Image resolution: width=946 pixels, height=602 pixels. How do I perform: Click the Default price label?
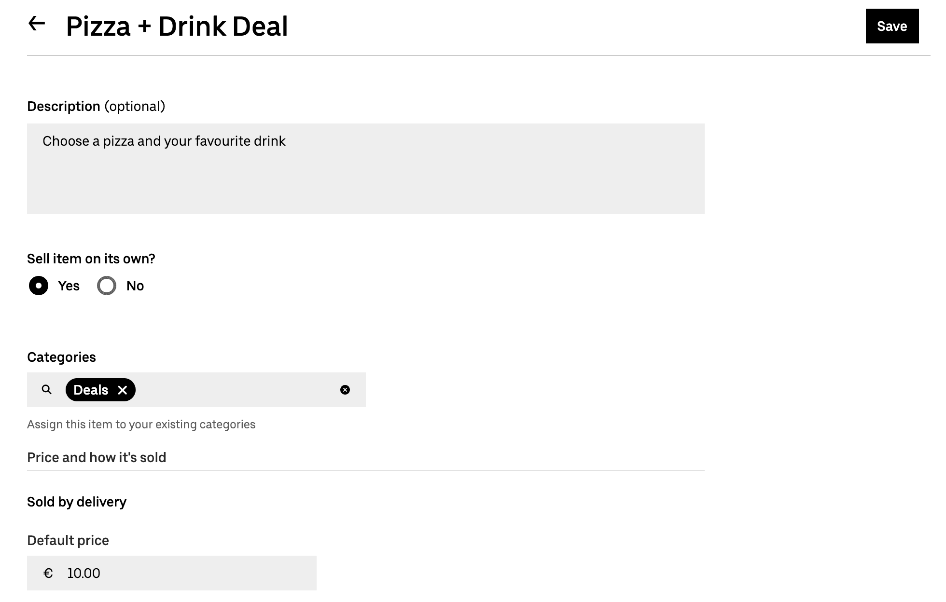68,540
